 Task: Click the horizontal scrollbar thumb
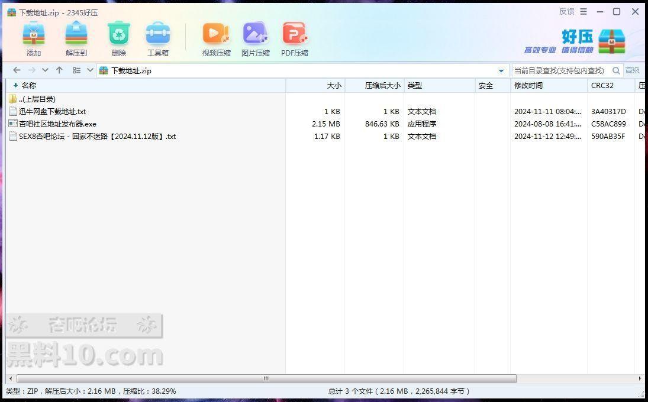[x=266, y=378]
